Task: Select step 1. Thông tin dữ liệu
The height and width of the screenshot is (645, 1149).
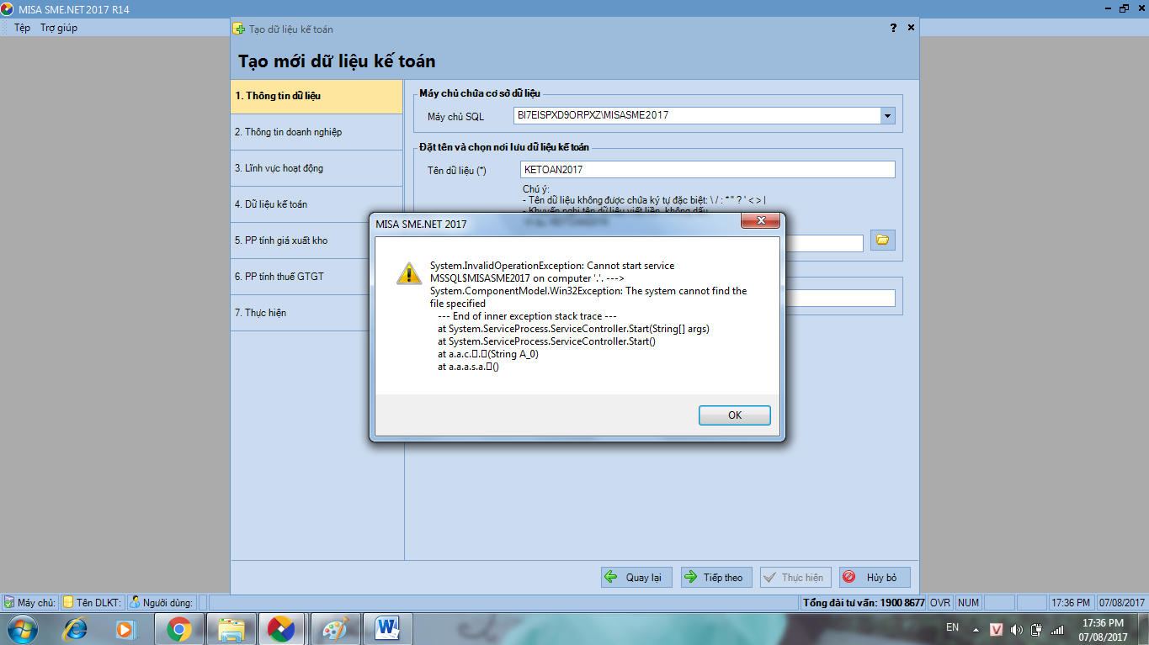Action: [317, 96]
